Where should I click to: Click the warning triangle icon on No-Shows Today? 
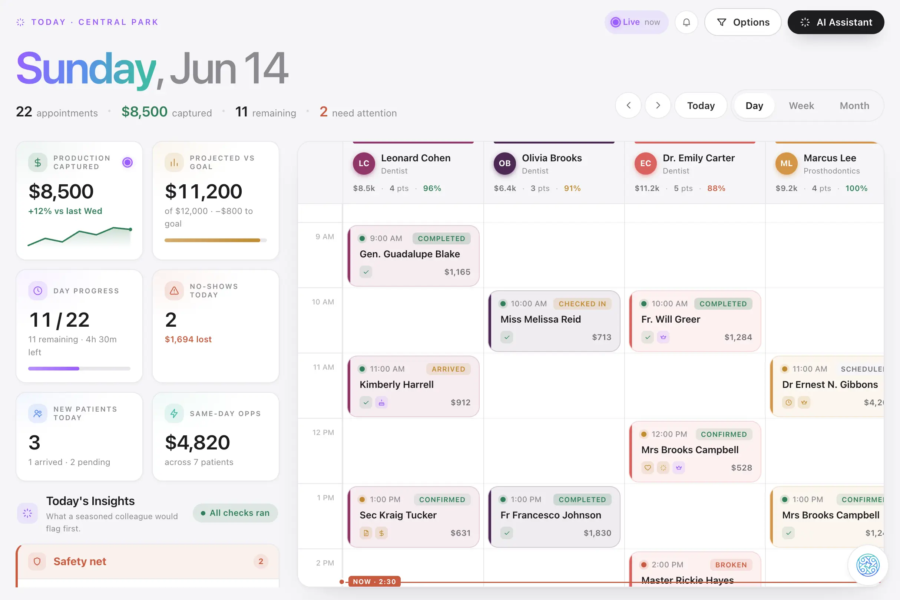(174, 290)
